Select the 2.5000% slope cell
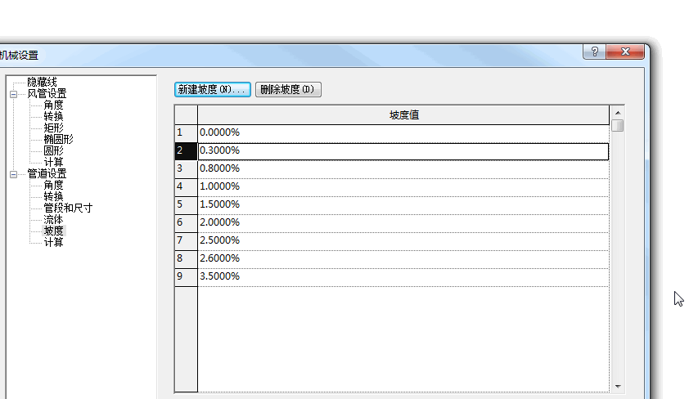This screenshot has height=399, width=689. tap(403, 241)
